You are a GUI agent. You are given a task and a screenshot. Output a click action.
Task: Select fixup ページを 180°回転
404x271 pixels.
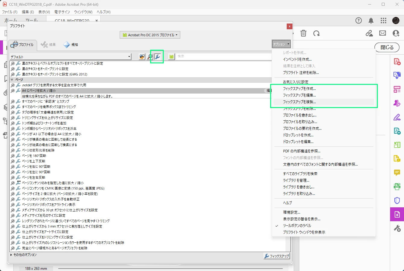click(34, 156)
